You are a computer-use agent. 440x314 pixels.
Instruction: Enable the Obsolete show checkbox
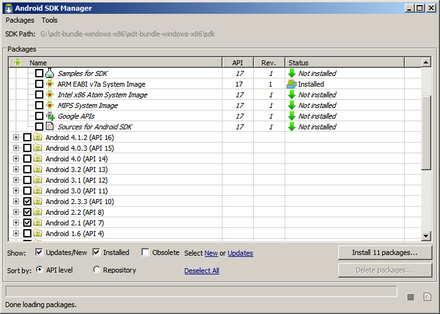(x=145, y=252)
